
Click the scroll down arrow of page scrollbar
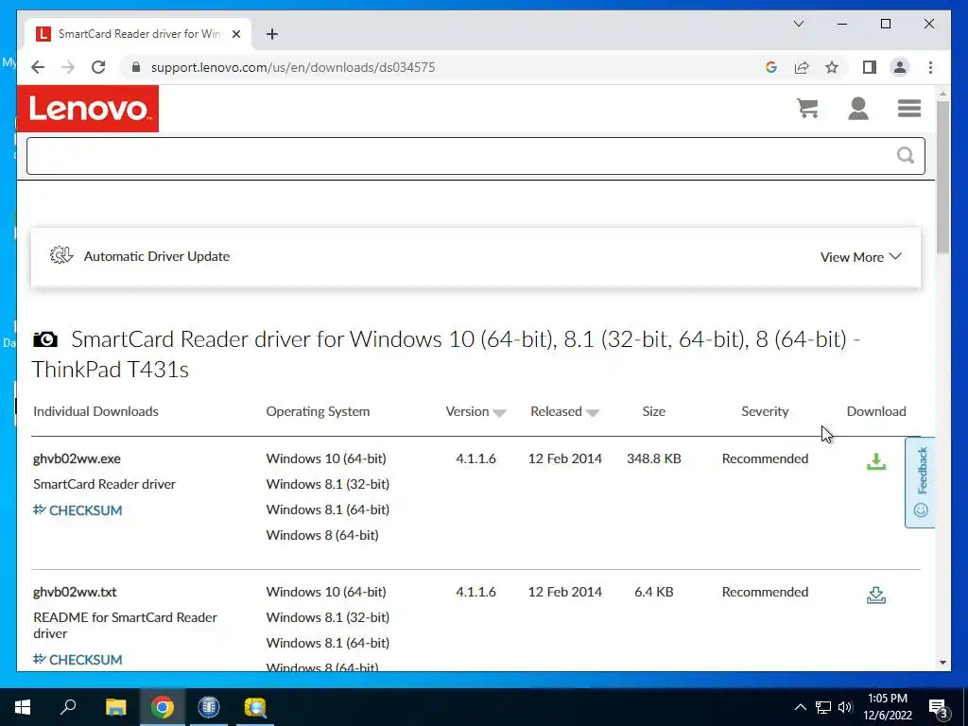[x=942, y=663]
